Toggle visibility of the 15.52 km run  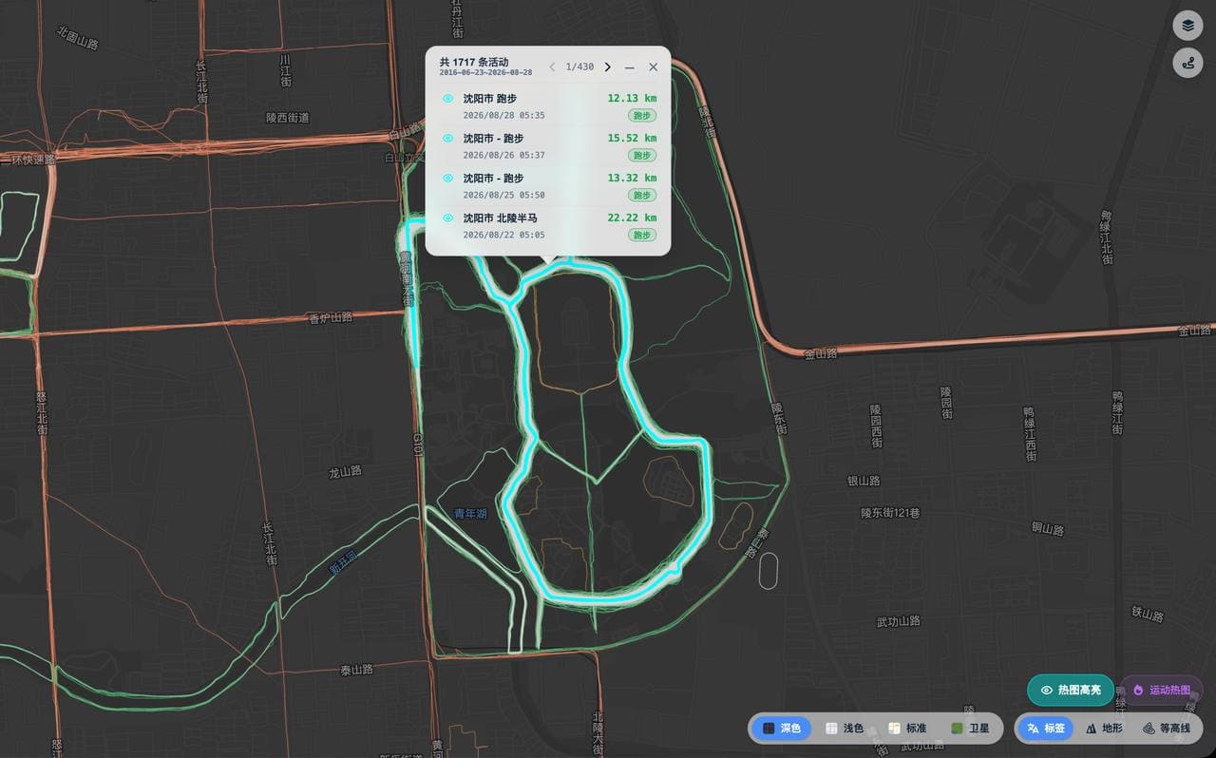447,138
